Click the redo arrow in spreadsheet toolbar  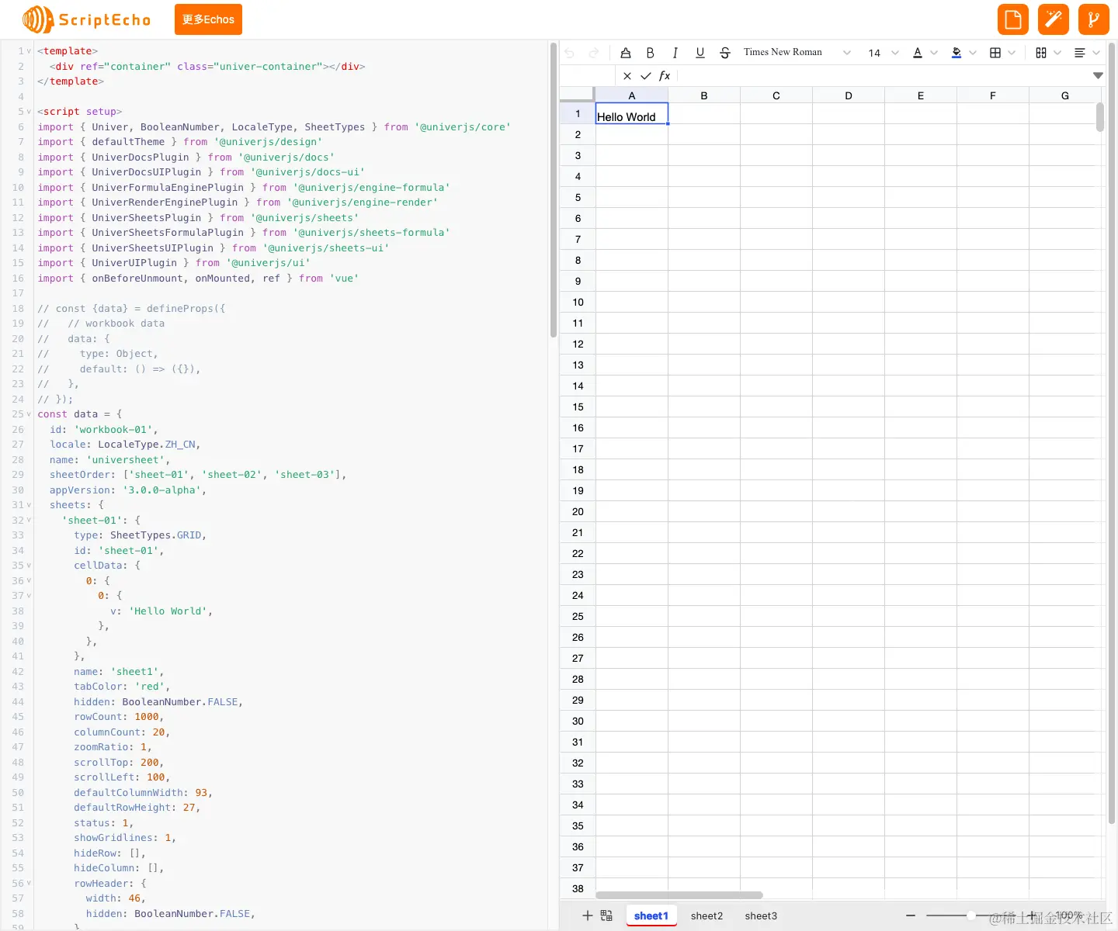(x=594, y=53)
